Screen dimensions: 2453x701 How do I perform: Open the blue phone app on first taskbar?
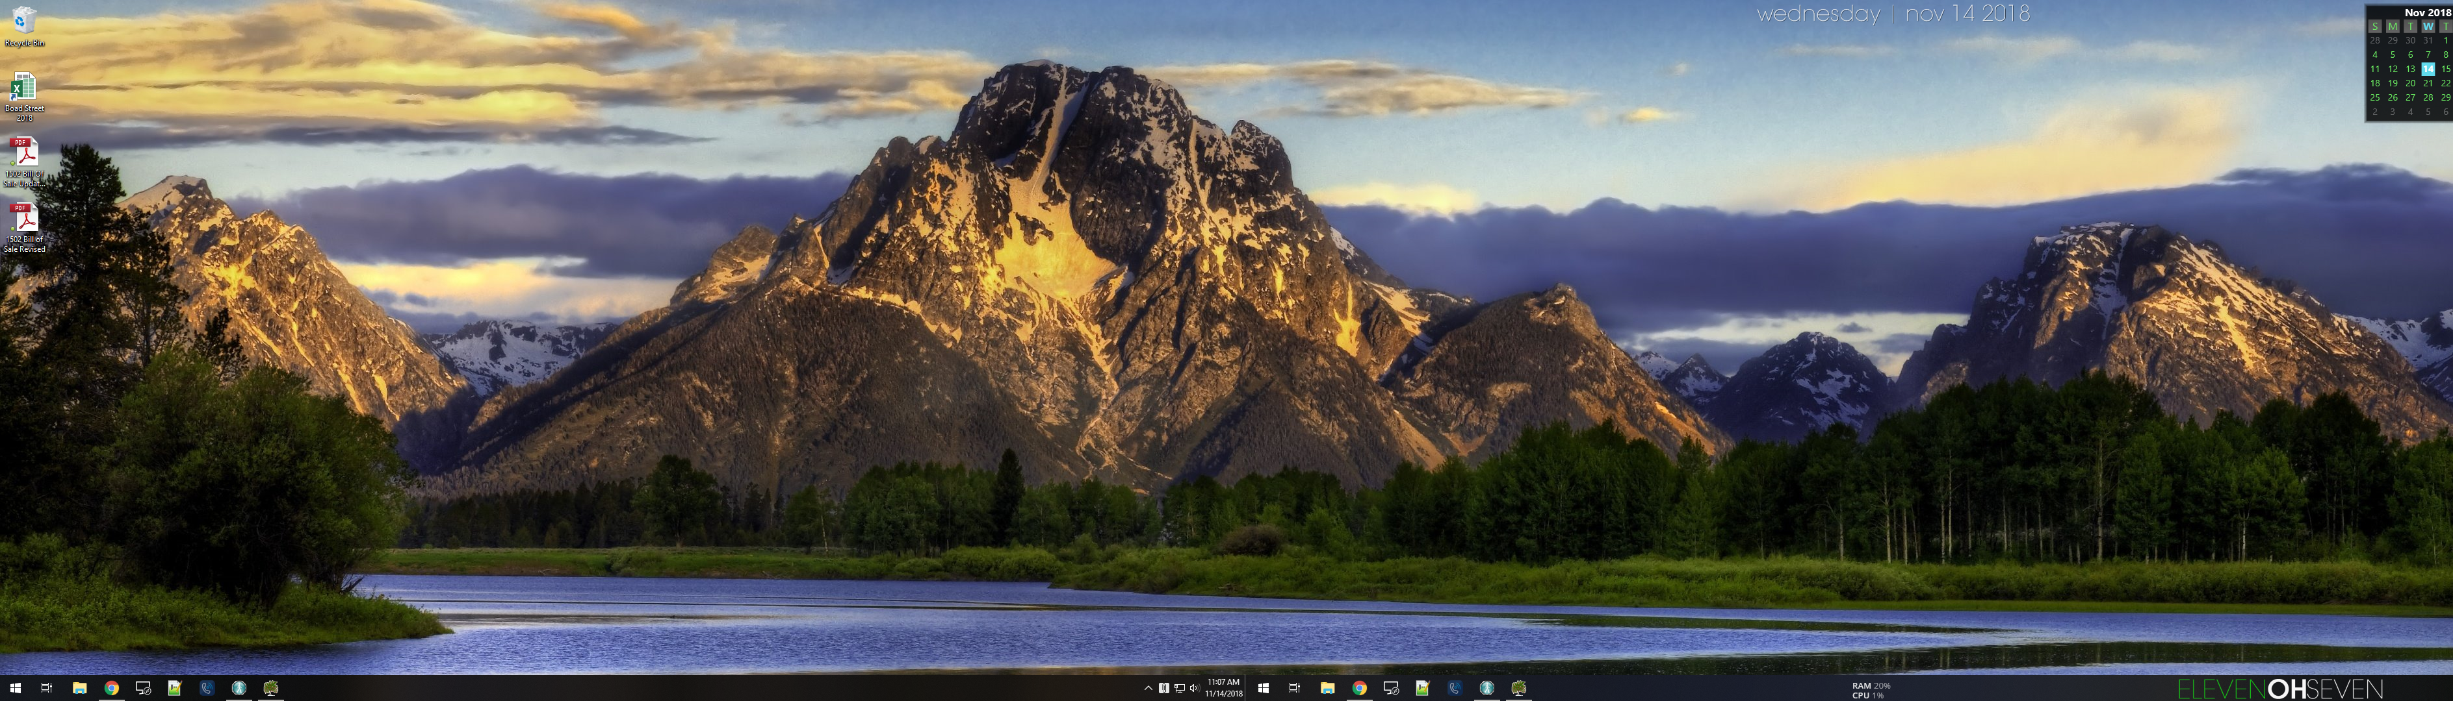[207, 687]
